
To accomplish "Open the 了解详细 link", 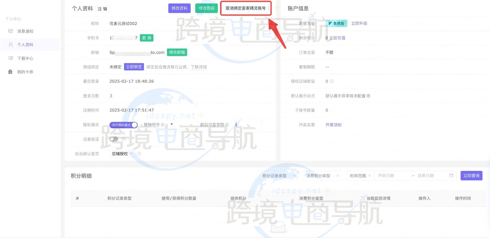I will (199, 67).
